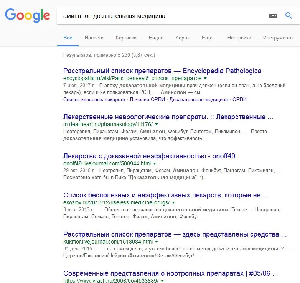This screenshot has width=300, height=283.
Task: Click the encyclopatia.ru green URL text
Action: 132,78
